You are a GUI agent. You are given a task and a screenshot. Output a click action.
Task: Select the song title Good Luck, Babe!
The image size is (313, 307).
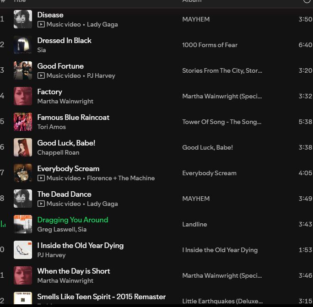coord(66,143)
